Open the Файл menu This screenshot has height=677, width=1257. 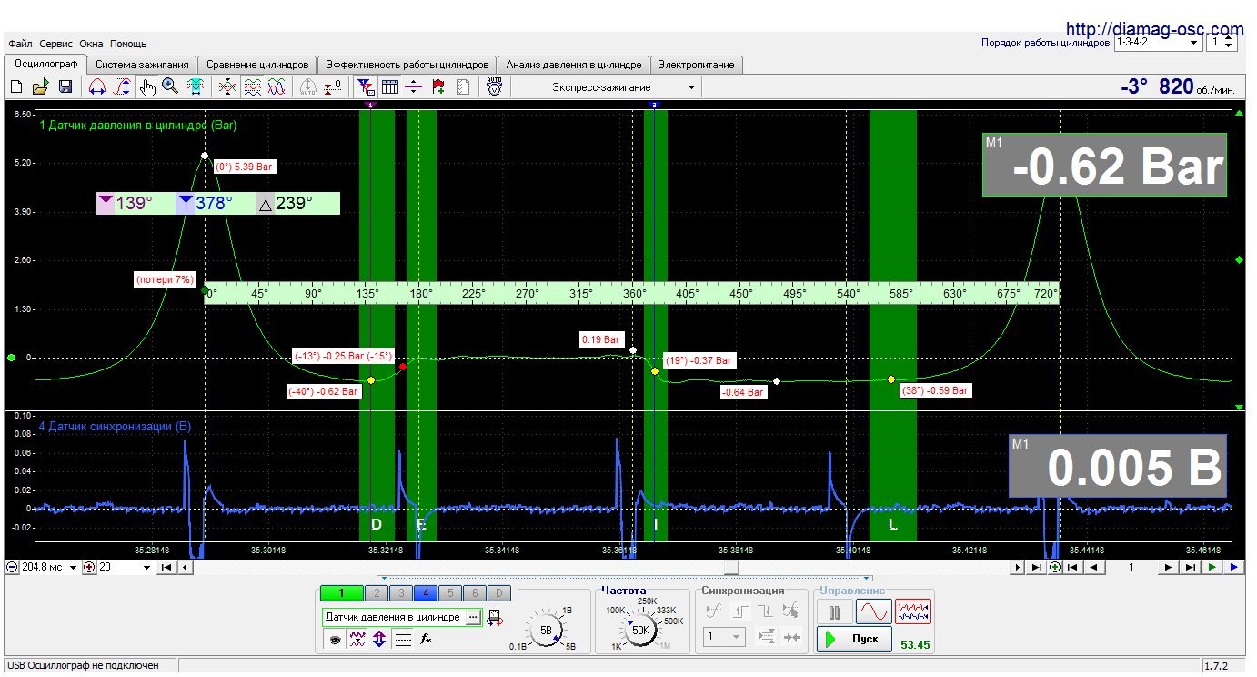tap(20, 44)
